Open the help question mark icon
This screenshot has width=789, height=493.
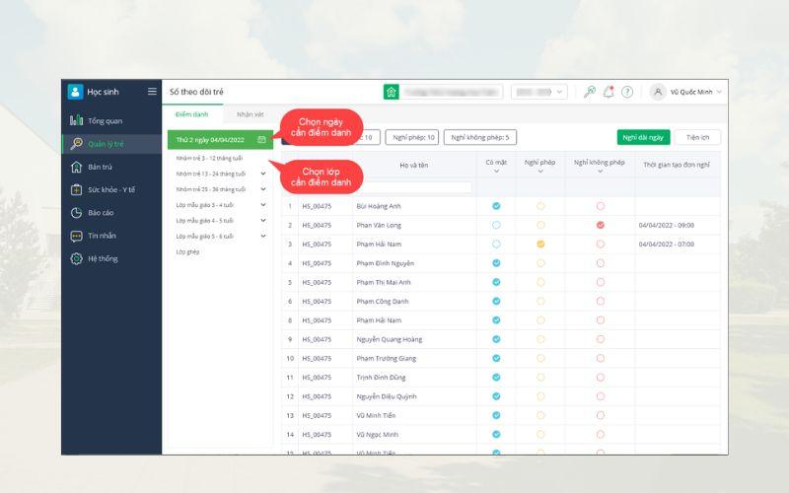point(627,92)
